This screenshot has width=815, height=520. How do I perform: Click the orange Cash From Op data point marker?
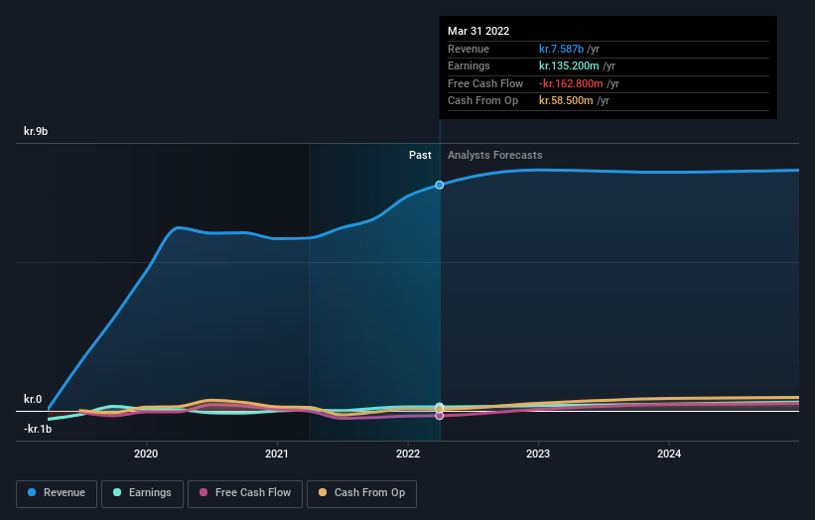tap(439, 409)
